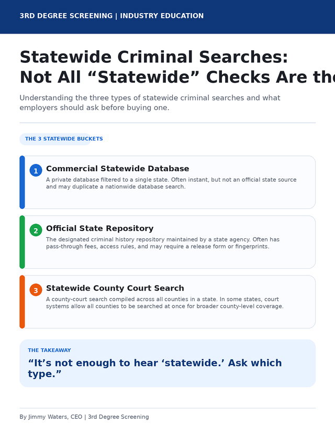The image size is (335, 433).
Task: Click the main title 'Statewide Criminal Searches:'
Action: pos(154,57)
